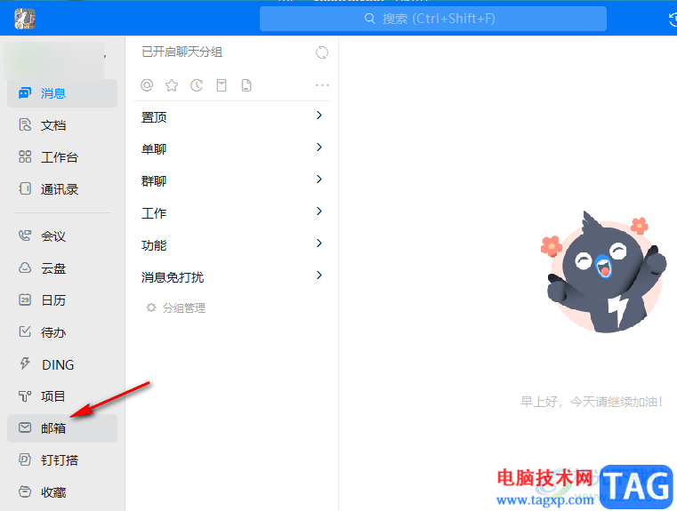Click the history icon beside search
The height and width of the screenshot is (511, 677).
tap(673, 20)
